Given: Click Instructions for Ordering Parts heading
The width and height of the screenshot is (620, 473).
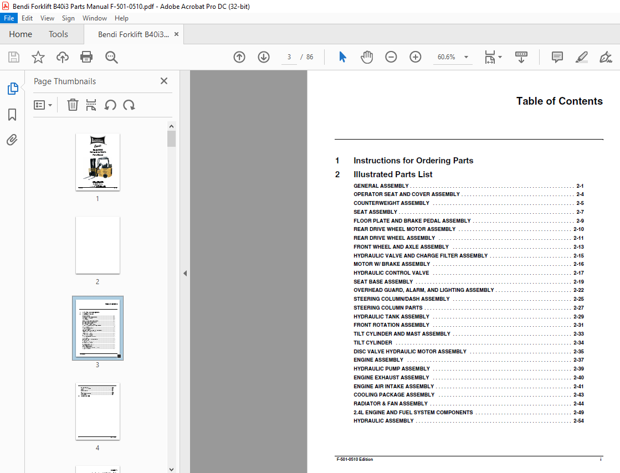Looking at the screenshot, I should [x=413, y=161].
